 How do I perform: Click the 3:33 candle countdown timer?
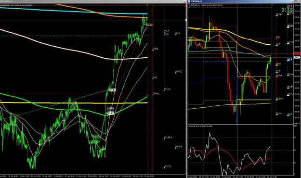click(x=287, y=10)
